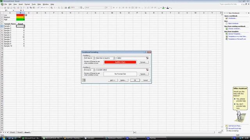250x140 pixels.
Task: Click the Choose workbook Excel icon
Action: pos(227,29)
